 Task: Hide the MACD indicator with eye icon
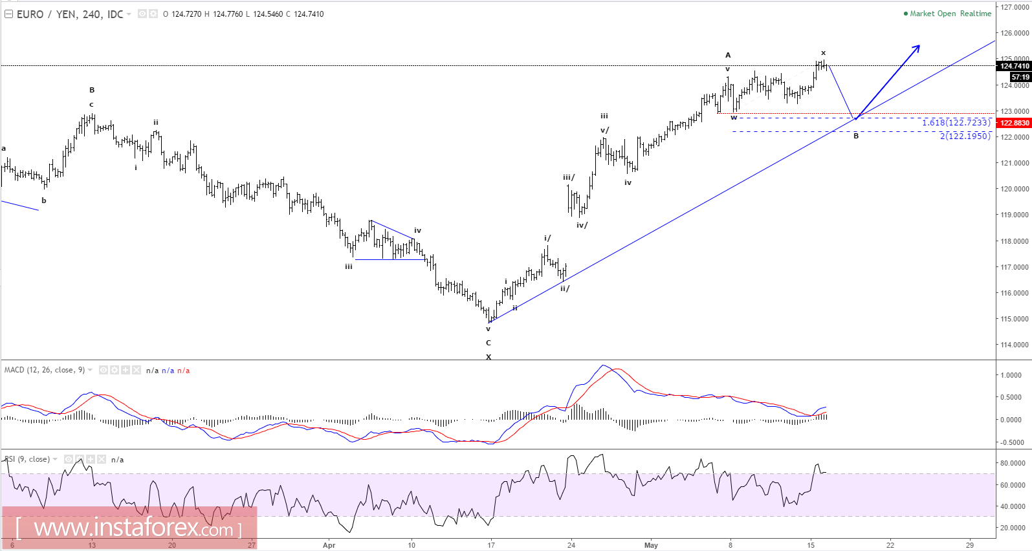pos(104,370)
